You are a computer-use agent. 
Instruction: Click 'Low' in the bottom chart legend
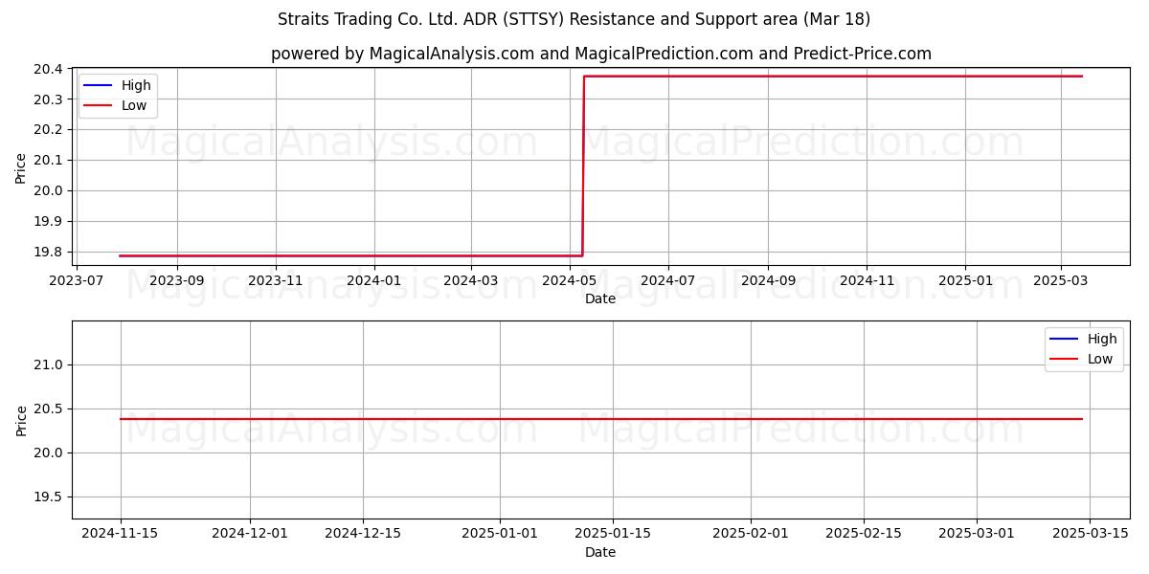coord(1100,359)
